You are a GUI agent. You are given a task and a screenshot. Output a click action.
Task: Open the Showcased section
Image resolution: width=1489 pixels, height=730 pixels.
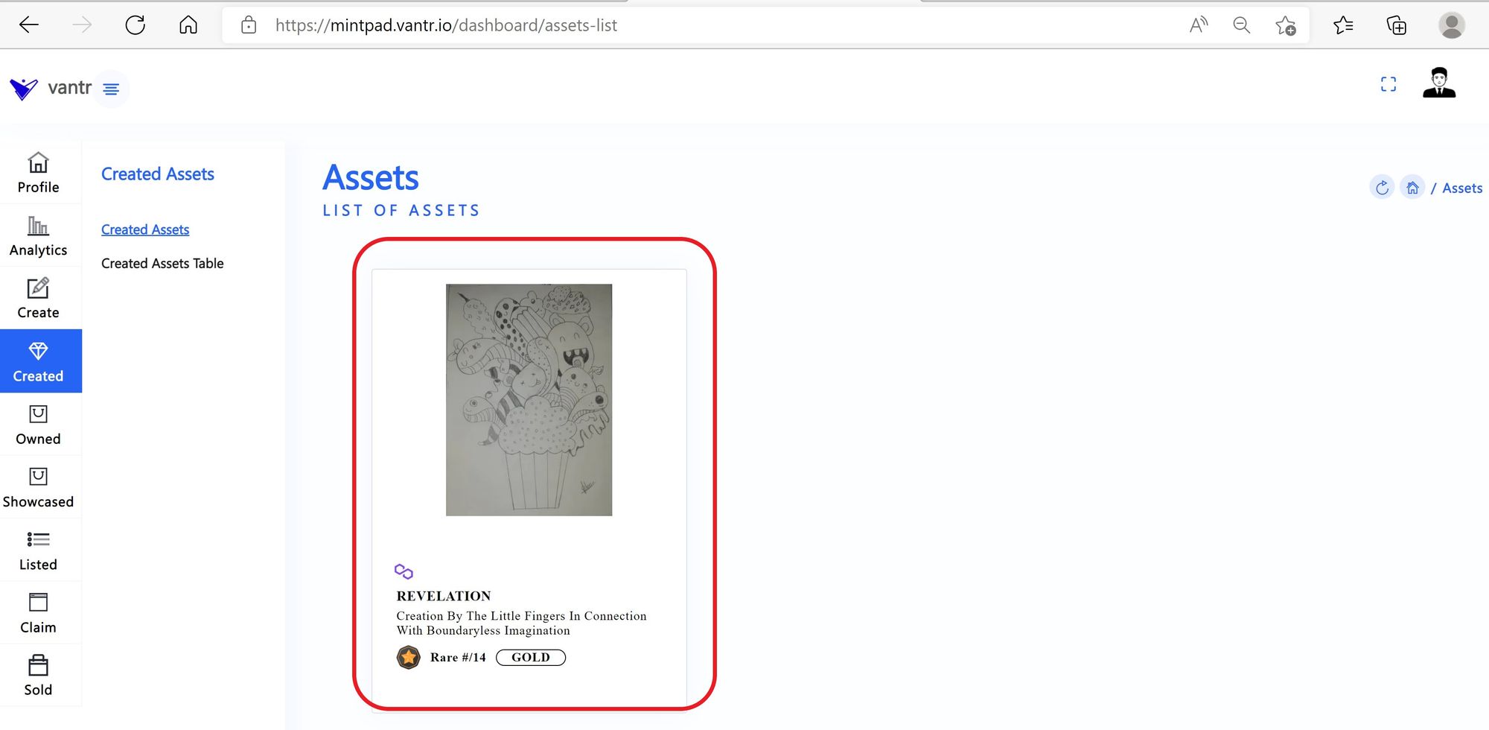point(39,487)
